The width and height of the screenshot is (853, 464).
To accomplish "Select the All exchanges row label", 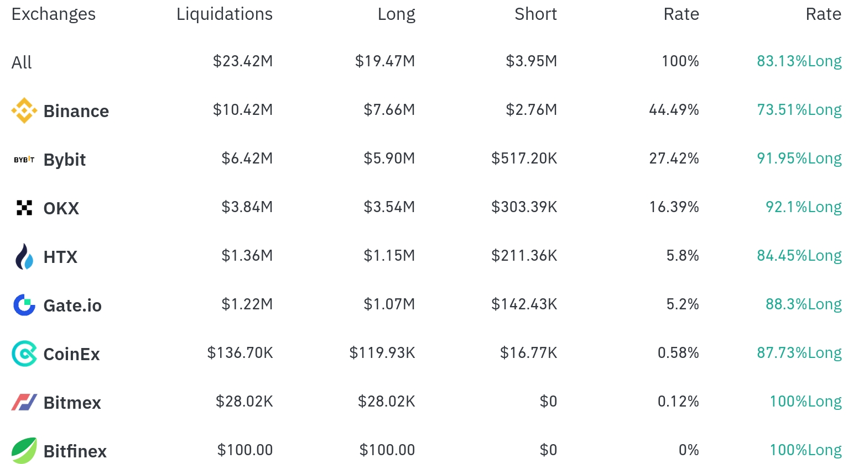I will 22,62.
